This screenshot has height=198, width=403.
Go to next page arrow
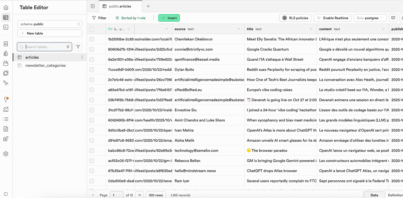(x=139, y=195)
